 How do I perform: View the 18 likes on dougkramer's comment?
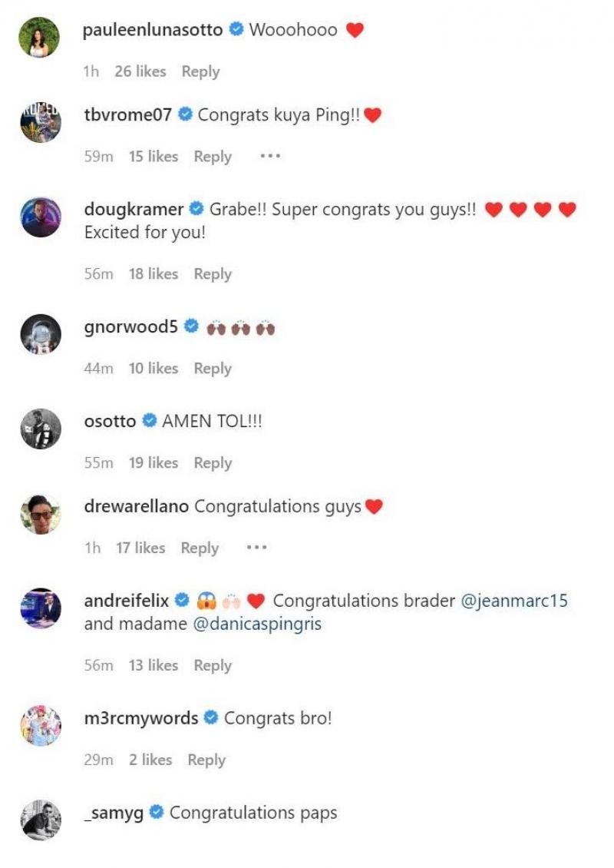[x=153, y=274]
